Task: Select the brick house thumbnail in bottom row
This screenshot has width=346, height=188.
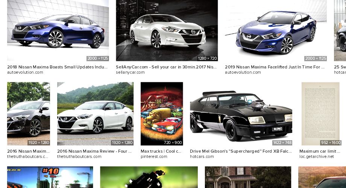Action: click(x=248, y=177)
